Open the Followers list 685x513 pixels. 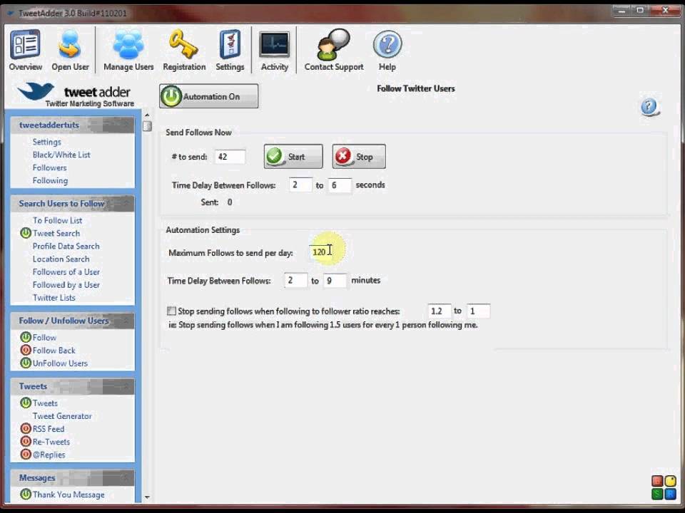[49, 167]
